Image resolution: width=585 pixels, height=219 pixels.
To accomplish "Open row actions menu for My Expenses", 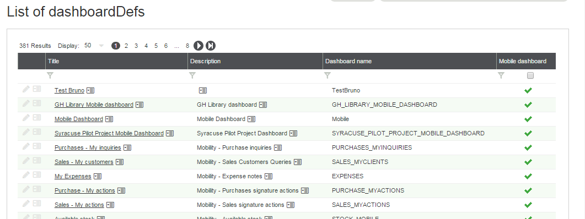I will point(36,174).
